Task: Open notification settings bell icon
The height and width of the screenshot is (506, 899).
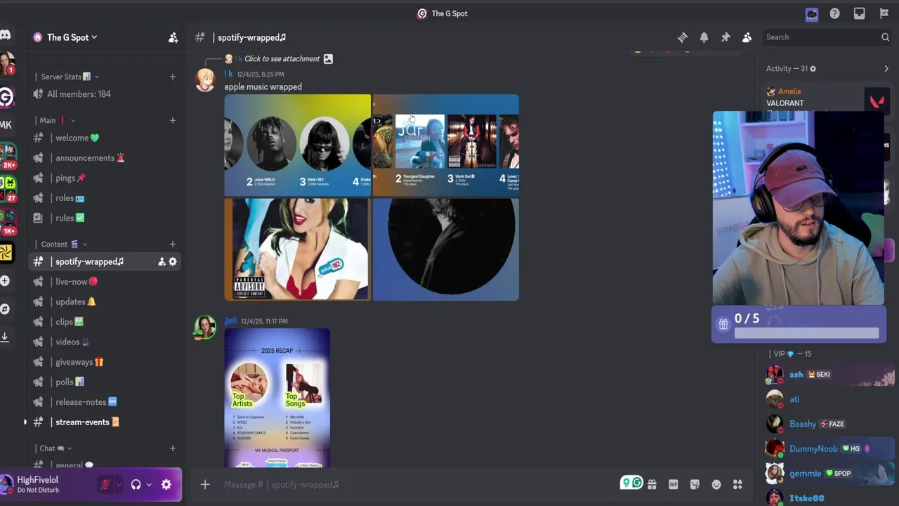Action: click(704, 37)
